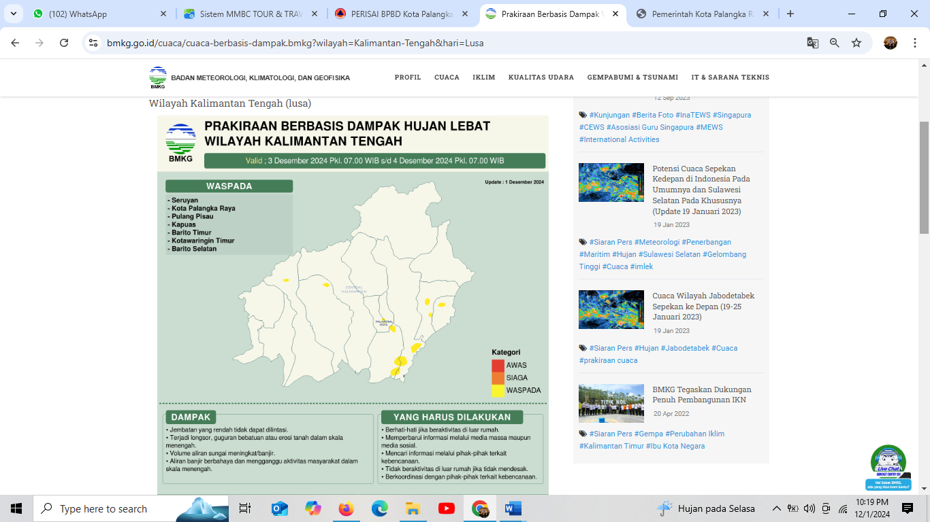The width and height of the screenshot is (930, 522).
Task: Switch to Pemerintah Kota Palangka Raya tab
Action: (703, 14)
